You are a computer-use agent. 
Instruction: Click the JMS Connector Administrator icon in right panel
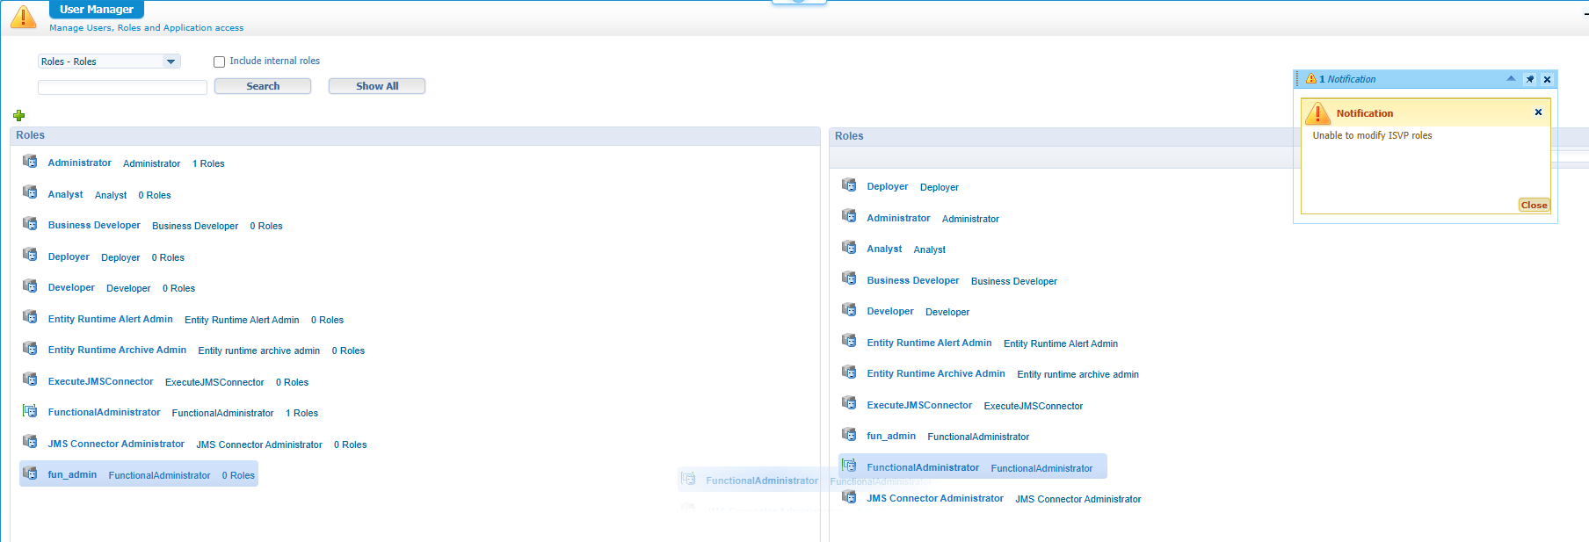(849, 497)
